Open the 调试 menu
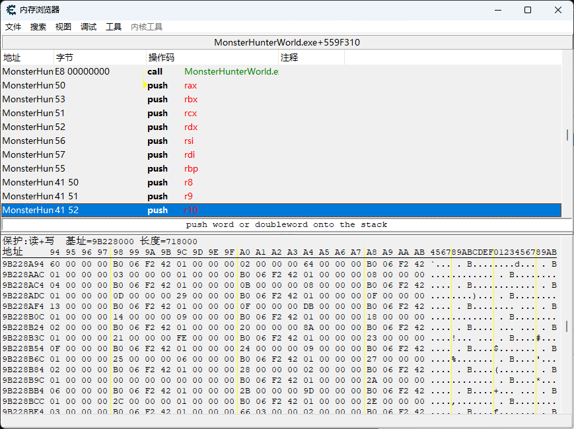 click(x=89, y=27)
